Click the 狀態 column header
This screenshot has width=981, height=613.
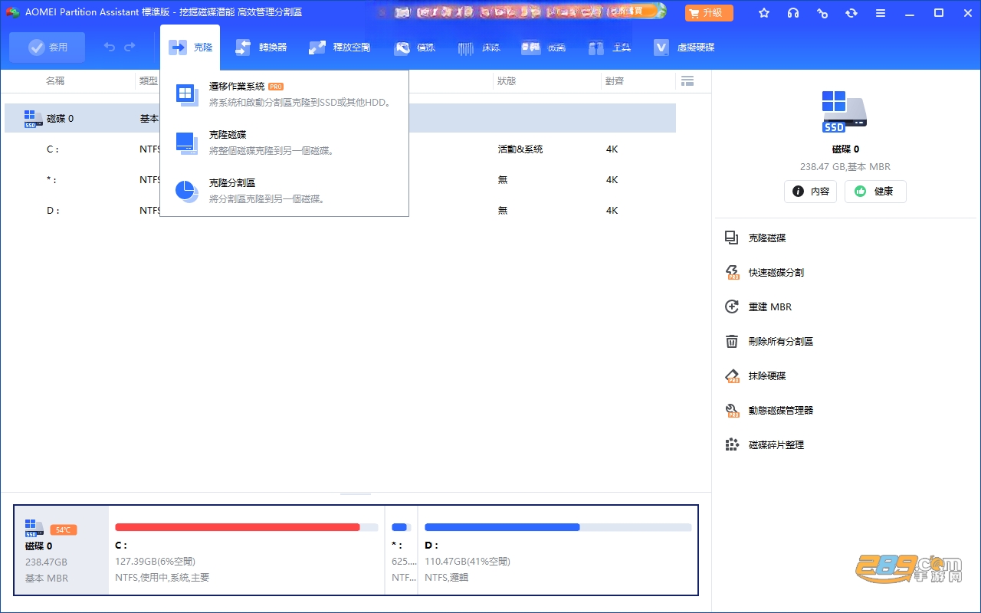507,81
